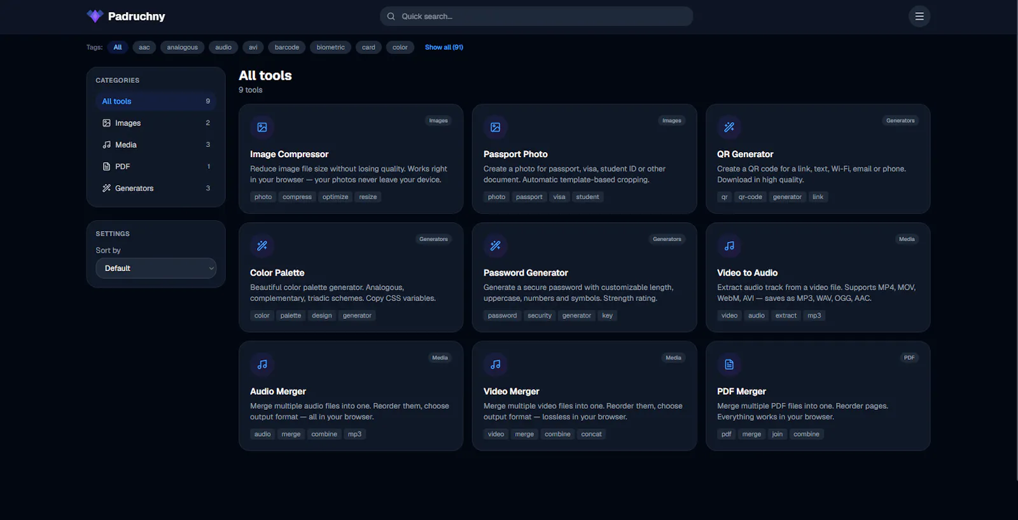Click the Video Merger music icon
Viewport: 1018px width, 520px height.
click(x=496, y=365)
